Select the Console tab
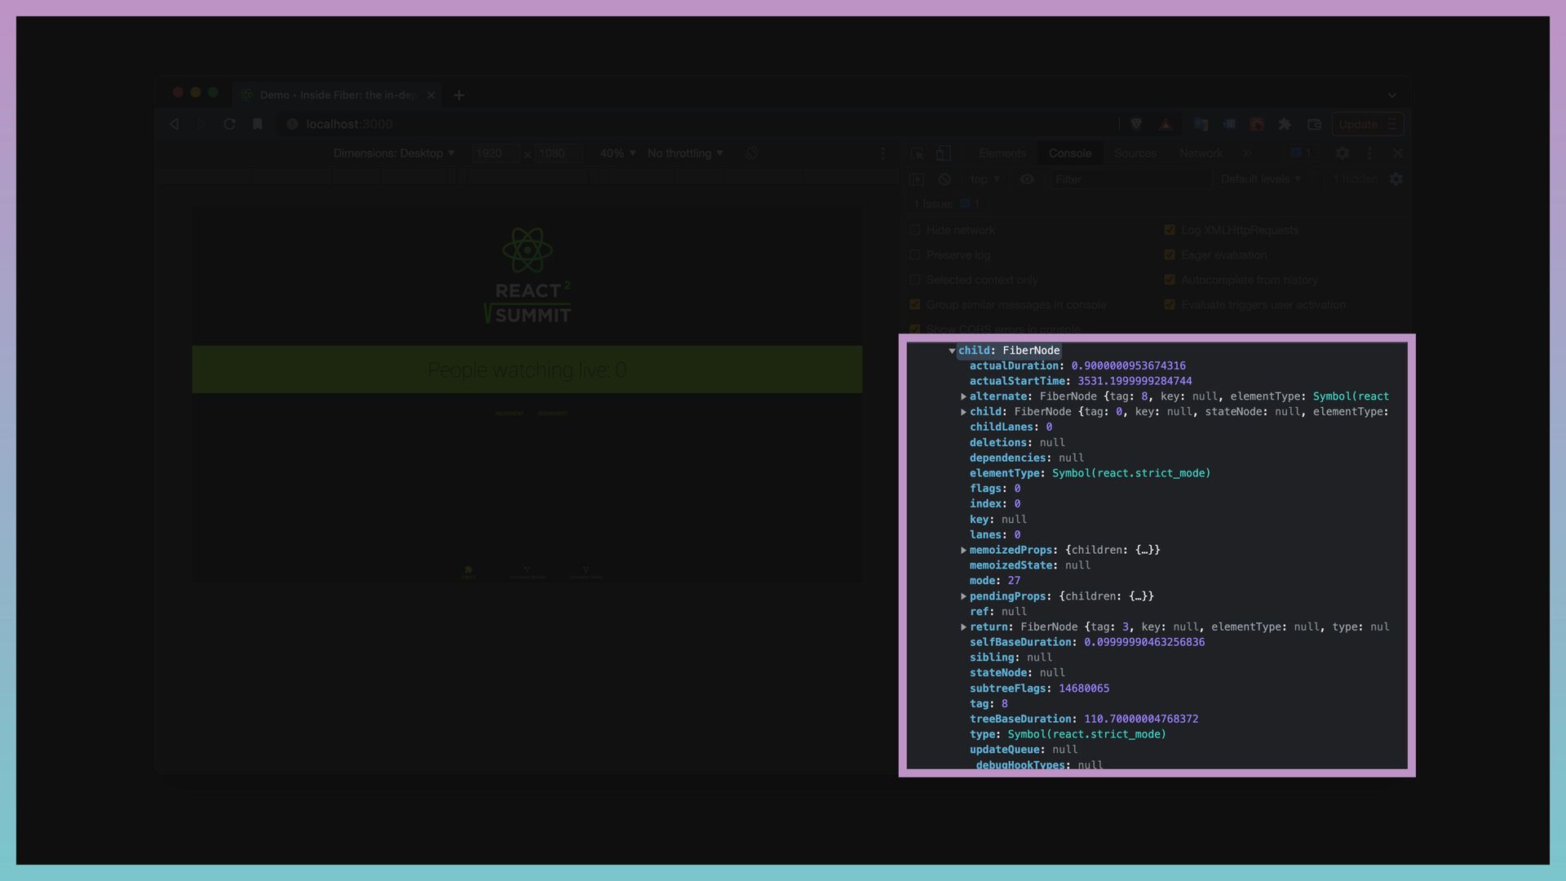 (1070, 153)
